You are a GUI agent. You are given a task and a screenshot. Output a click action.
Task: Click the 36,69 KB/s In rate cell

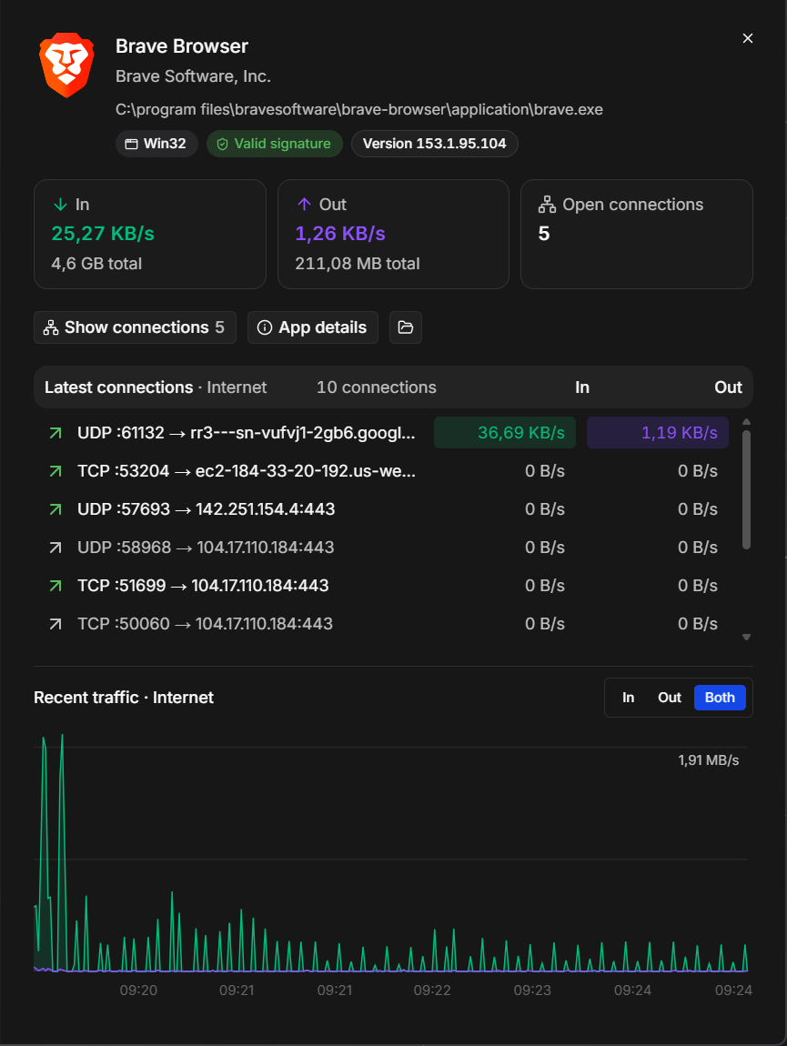(x=506, y=433)
